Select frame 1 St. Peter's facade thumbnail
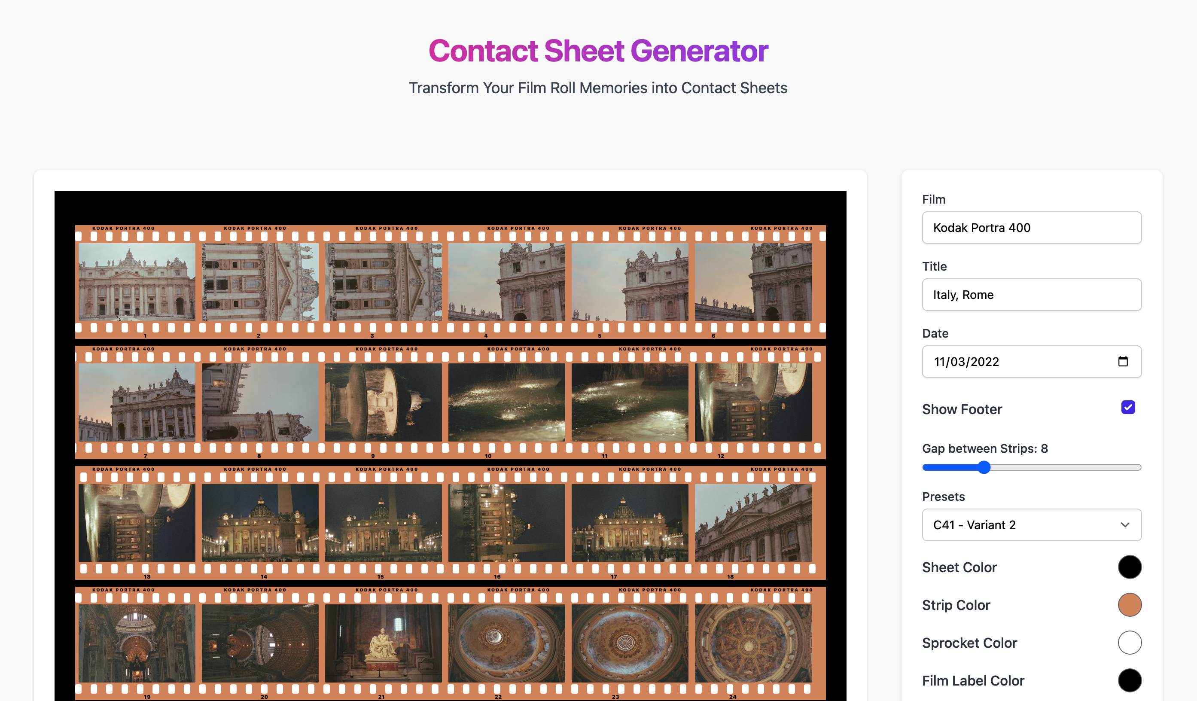The height and width of the screenshot is (701, 1197). pos(137,282)
